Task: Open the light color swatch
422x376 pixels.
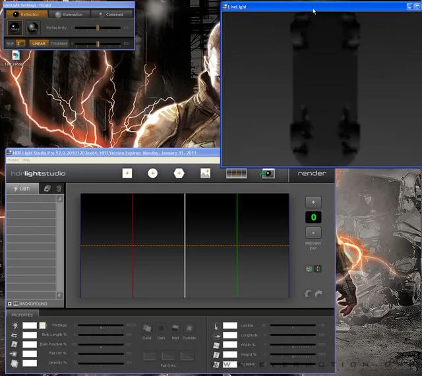Action: tap(42, 325)
